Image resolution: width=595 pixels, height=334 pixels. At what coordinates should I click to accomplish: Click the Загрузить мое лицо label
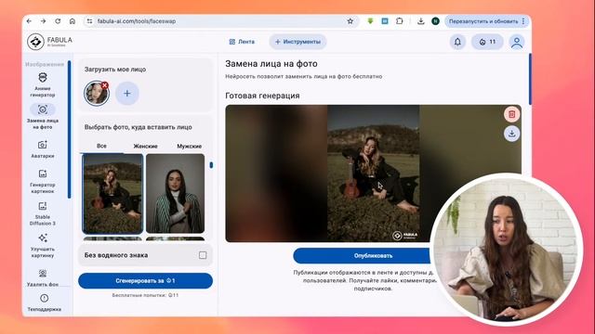[115, 70]
